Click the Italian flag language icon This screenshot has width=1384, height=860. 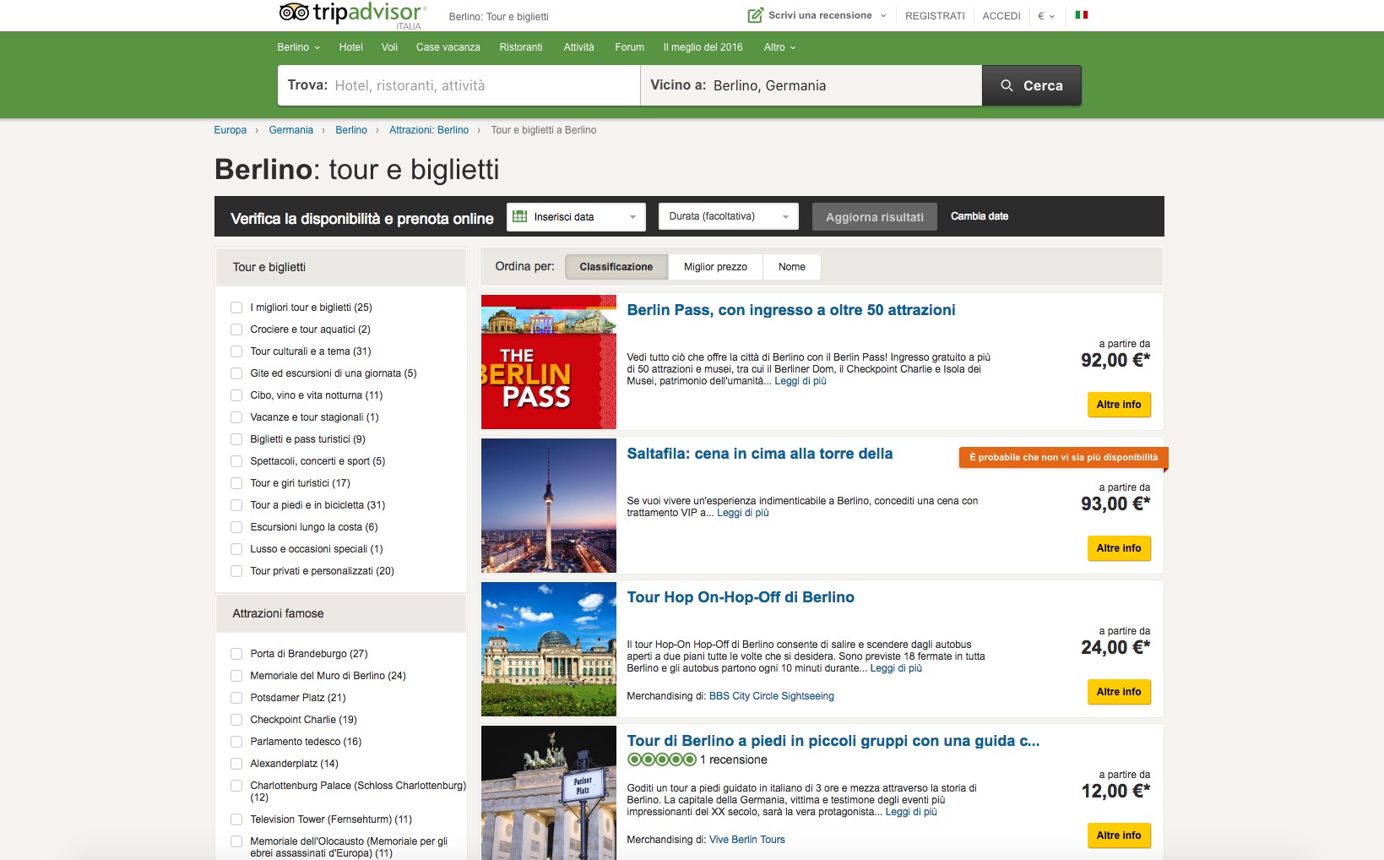(1081, 15)
